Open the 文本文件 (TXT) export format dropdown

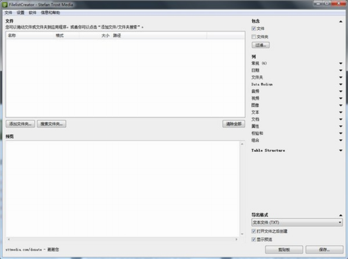coord(297,222)
